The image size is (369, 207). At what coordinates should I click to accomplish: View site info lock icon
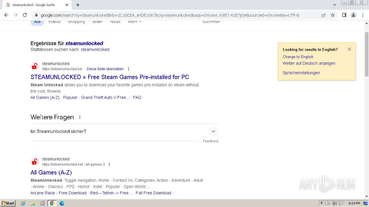coord(36,15)
